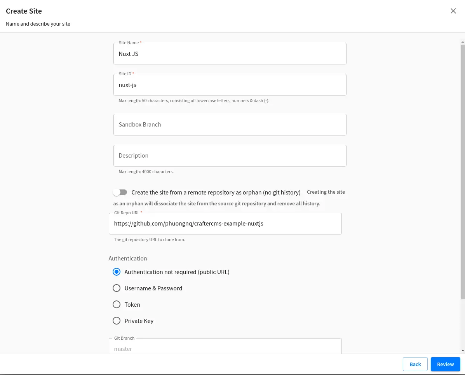Close the Create Site dialog
The image size is (465, 375).
tap(453, 11)
